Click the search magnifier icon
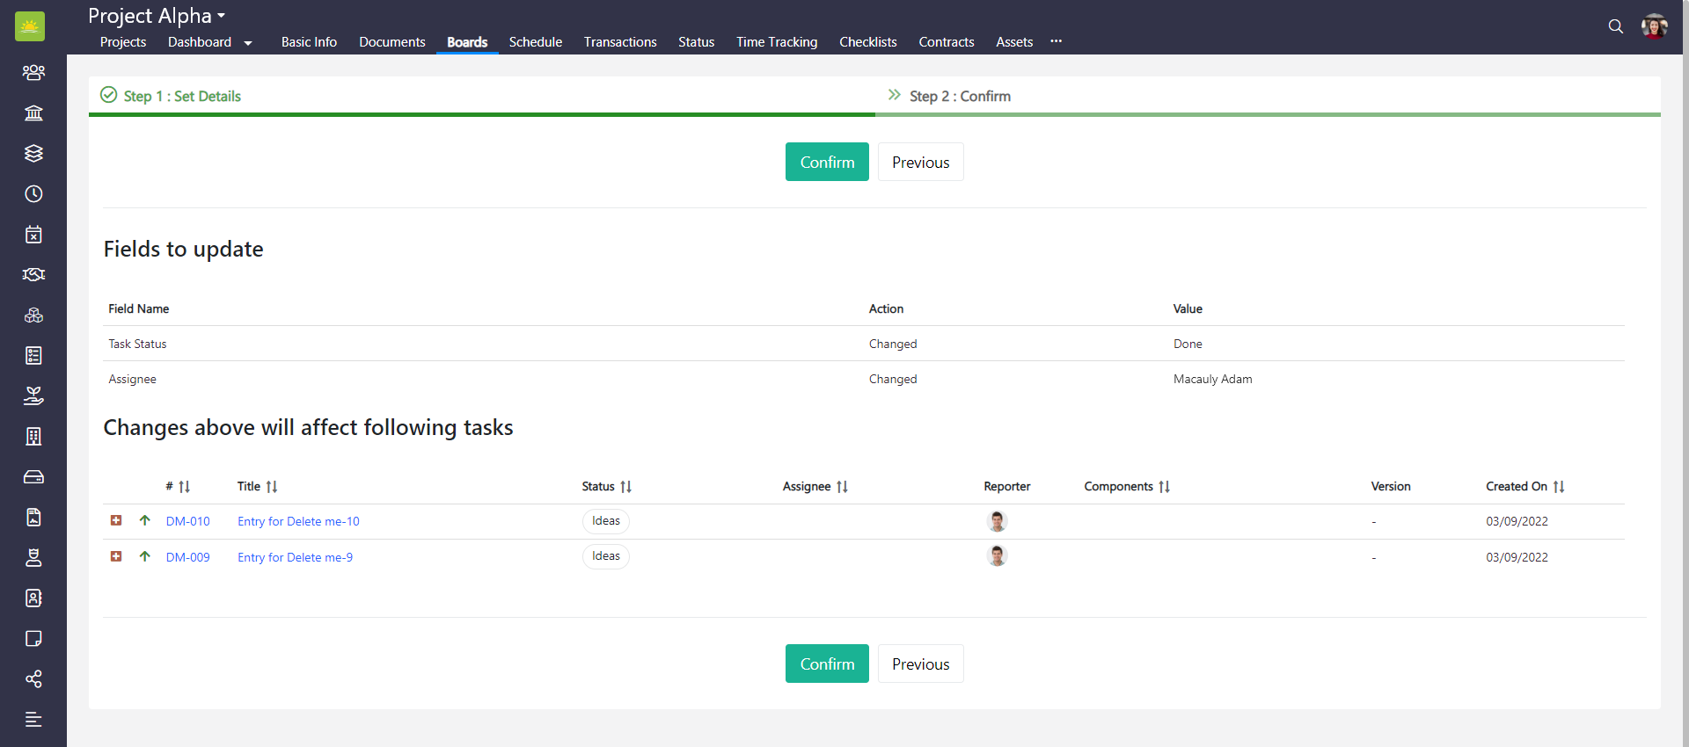Image resolution: width=1689 pixels, height=747 pixels. pos(1615,26)
